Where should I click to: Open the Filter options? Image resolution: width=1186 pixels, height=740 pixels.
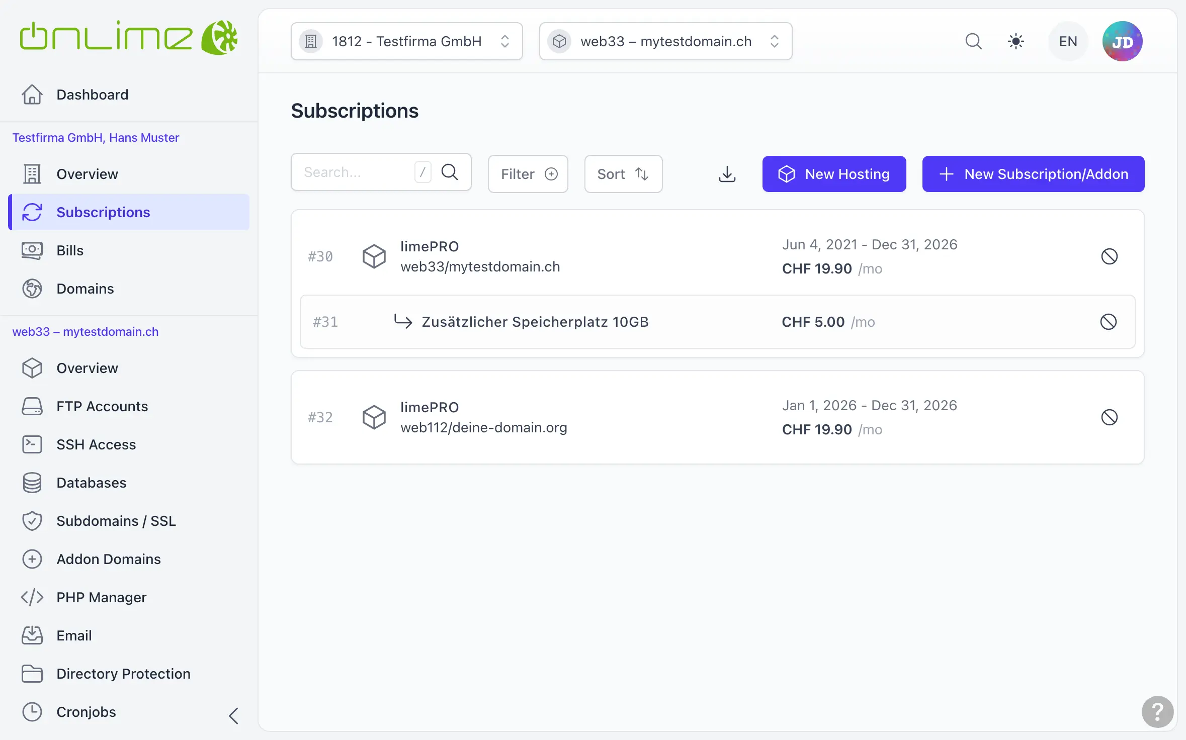(528, 174)
